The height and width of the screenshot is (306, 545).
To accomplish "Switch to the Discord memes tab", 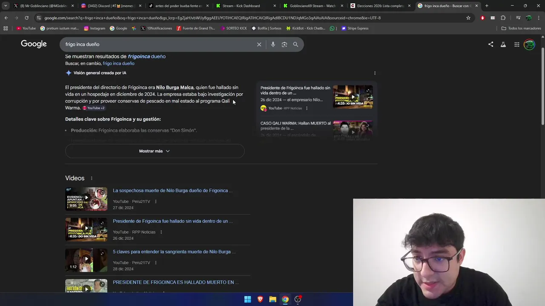I will [x=111, y=6].
